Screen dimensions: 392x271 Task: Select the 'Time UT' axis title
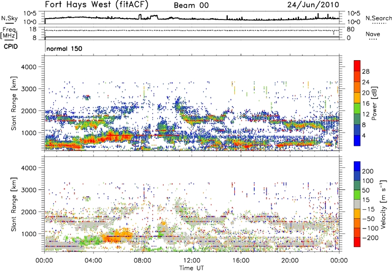[x=192, y=268]
